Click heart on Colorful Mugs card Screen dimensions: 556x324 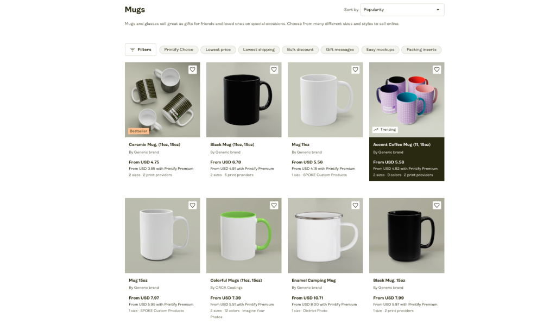[274, 205]
